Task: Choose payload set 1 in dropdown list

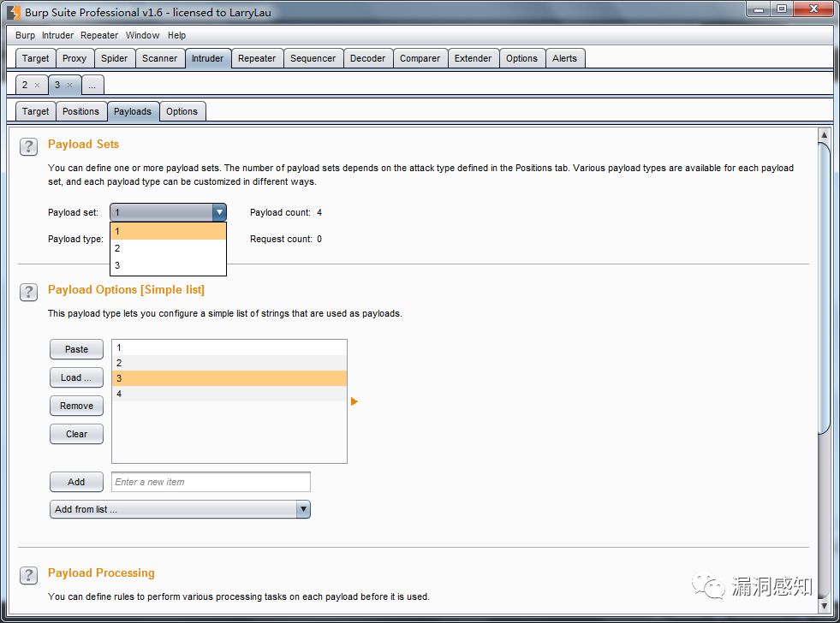Action: (x=168, y=231)
